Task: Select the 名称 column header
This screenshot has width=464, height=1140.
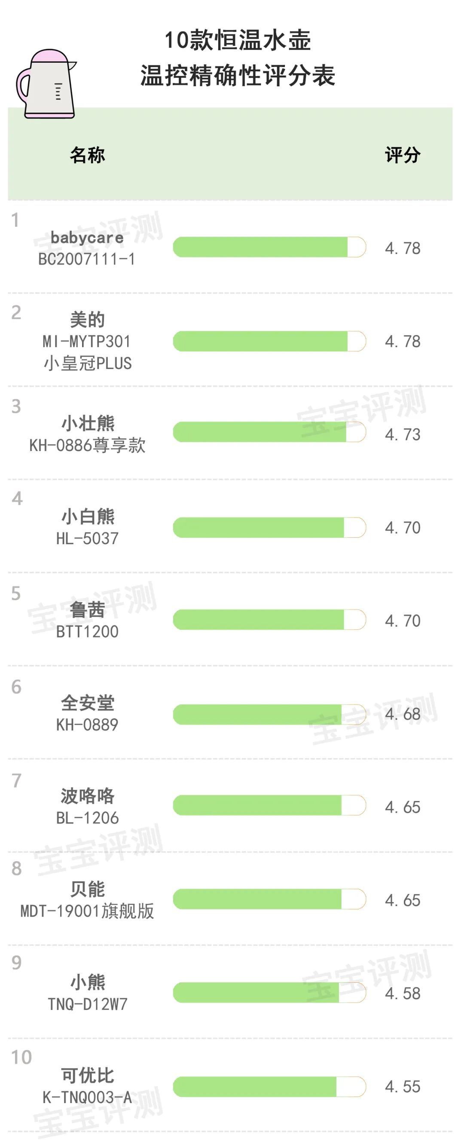Action: (x=87, y=155)
